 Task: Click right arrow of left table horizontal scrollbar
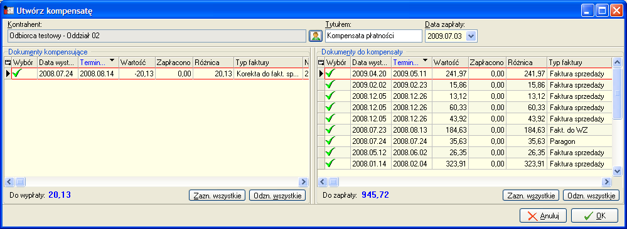304,182
